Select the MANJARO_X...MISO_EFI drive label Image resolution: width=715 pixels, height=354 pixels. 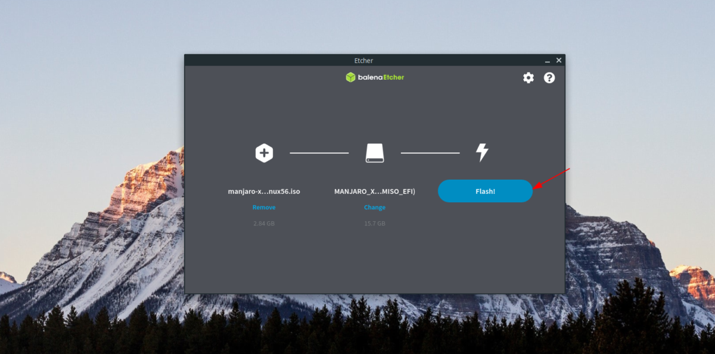coord(374,191)
